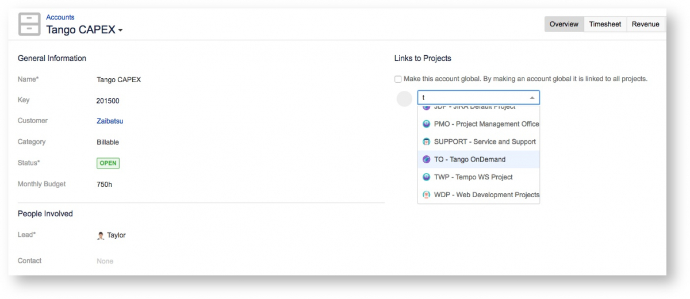This screenshot has width=690, height=299.
Task: Select TO - Tango OnDemand option
Action: [469, 159]
